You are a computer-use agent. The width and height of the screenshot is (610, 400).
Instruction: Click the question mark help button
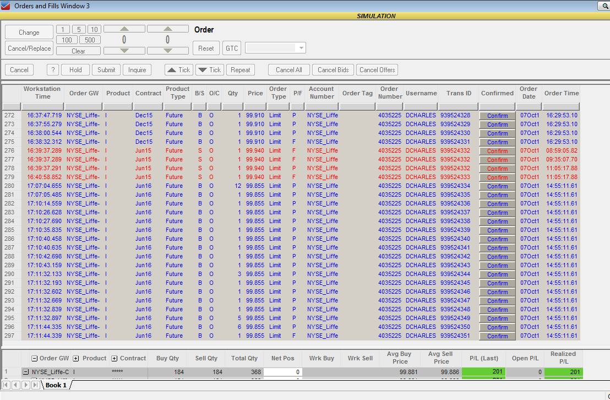click(53, 70)
